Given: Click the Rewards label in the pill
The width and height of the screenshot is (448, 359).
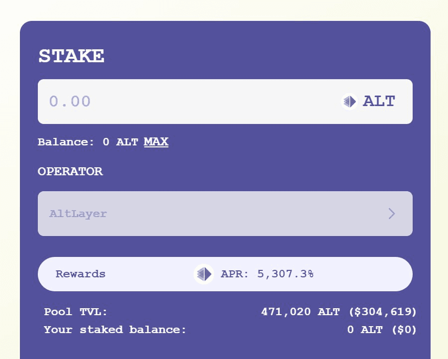Looking at the screenshot, I should click(x=81, y=274).
